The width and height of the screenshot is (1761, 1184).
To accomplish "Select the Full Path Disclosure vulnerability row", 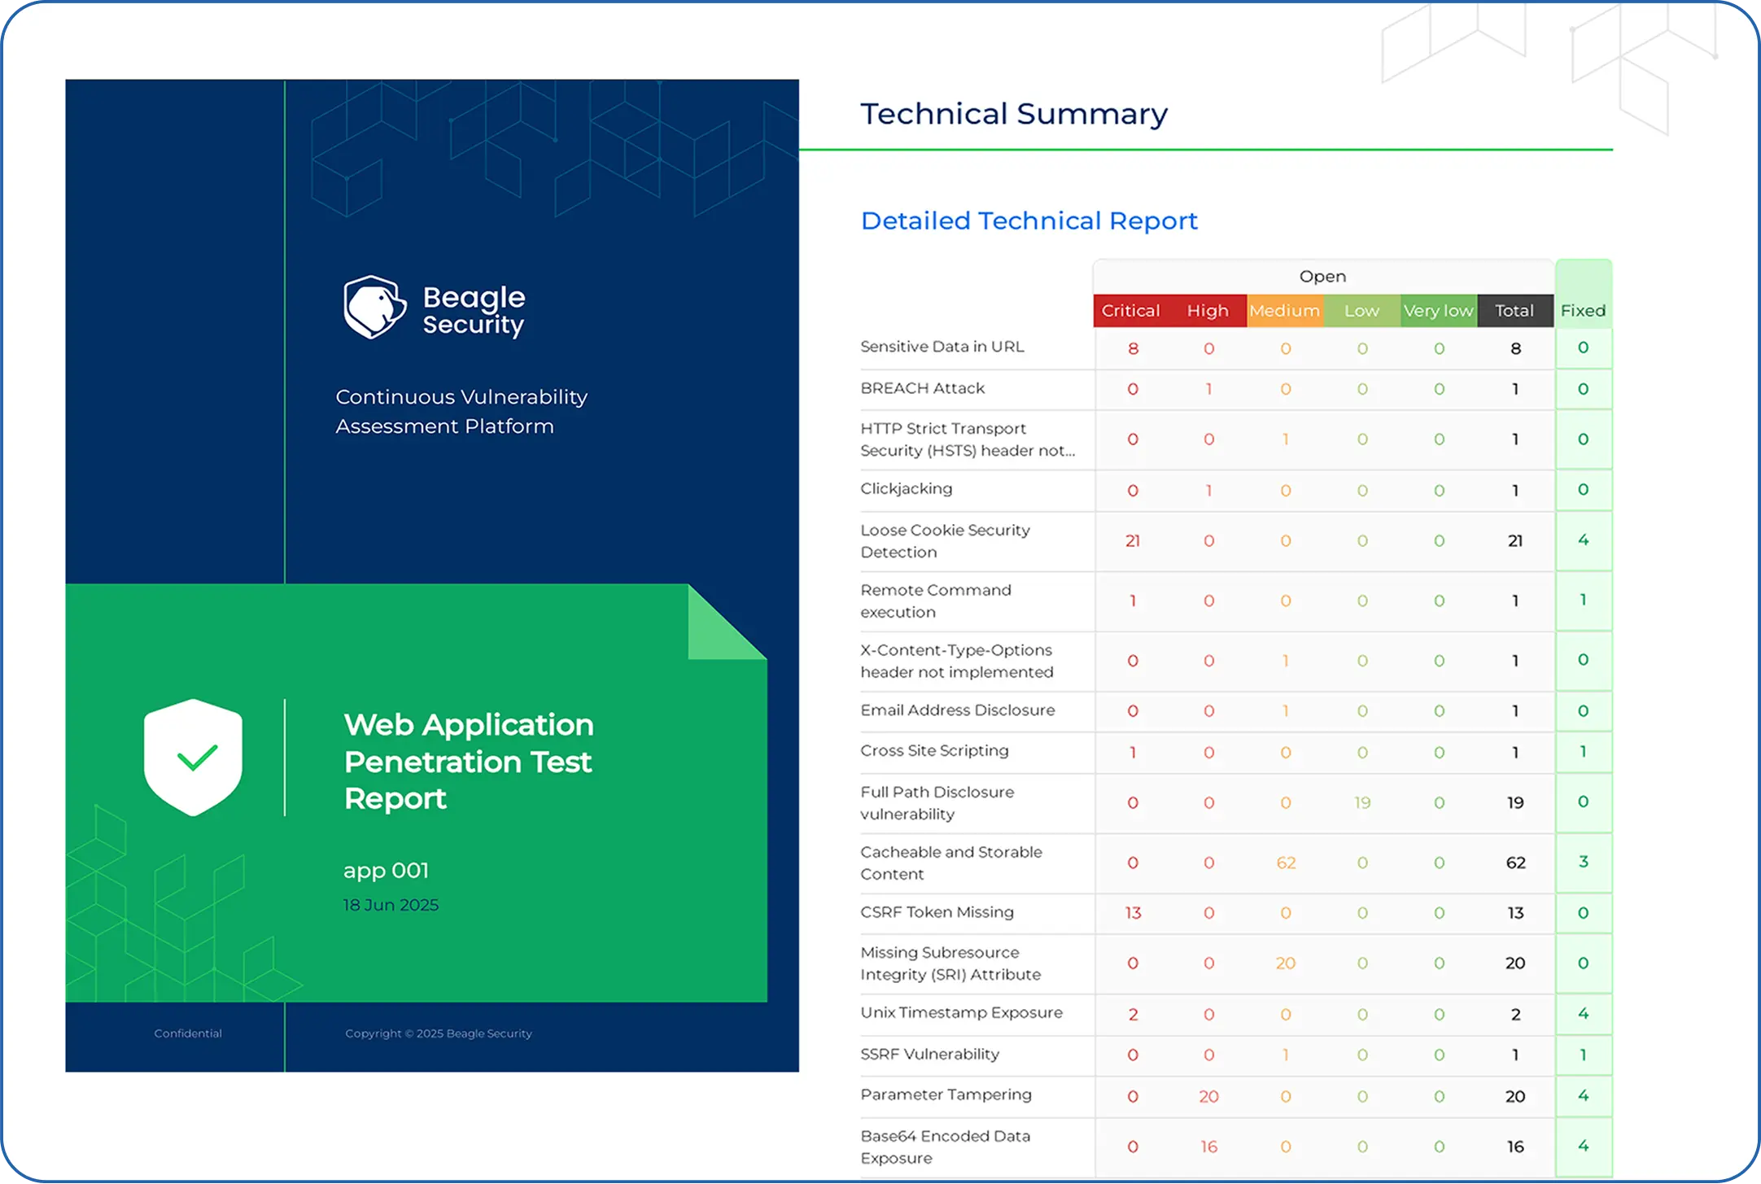I will pos(1236,803).
